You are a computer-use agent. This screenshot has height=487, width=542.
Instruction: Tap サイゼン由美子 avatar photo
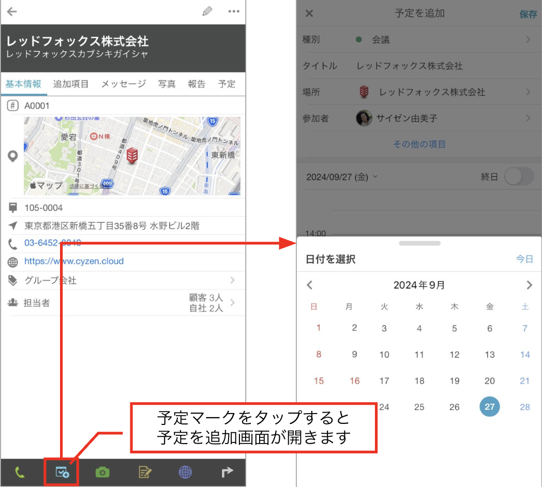[x=364, y=118]
